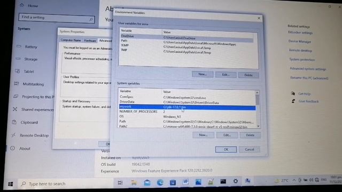Select the ComSpec system variable row
Screen dimensions: 342x192
coord(187,97)
